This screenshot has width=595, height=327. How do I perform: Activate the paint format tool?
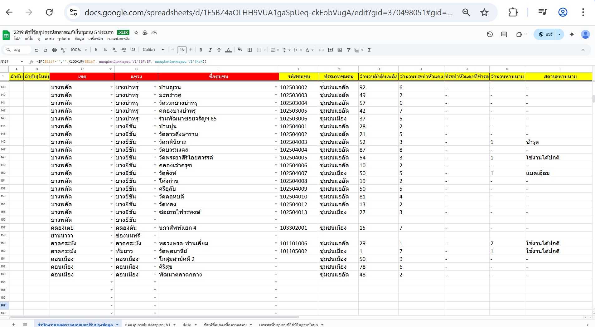pos(63,50)
